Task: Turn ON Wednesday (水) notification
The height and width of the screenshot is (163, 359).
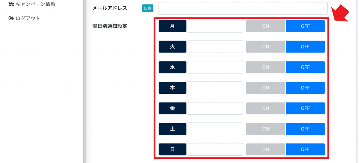Action: tap(266, 67)
